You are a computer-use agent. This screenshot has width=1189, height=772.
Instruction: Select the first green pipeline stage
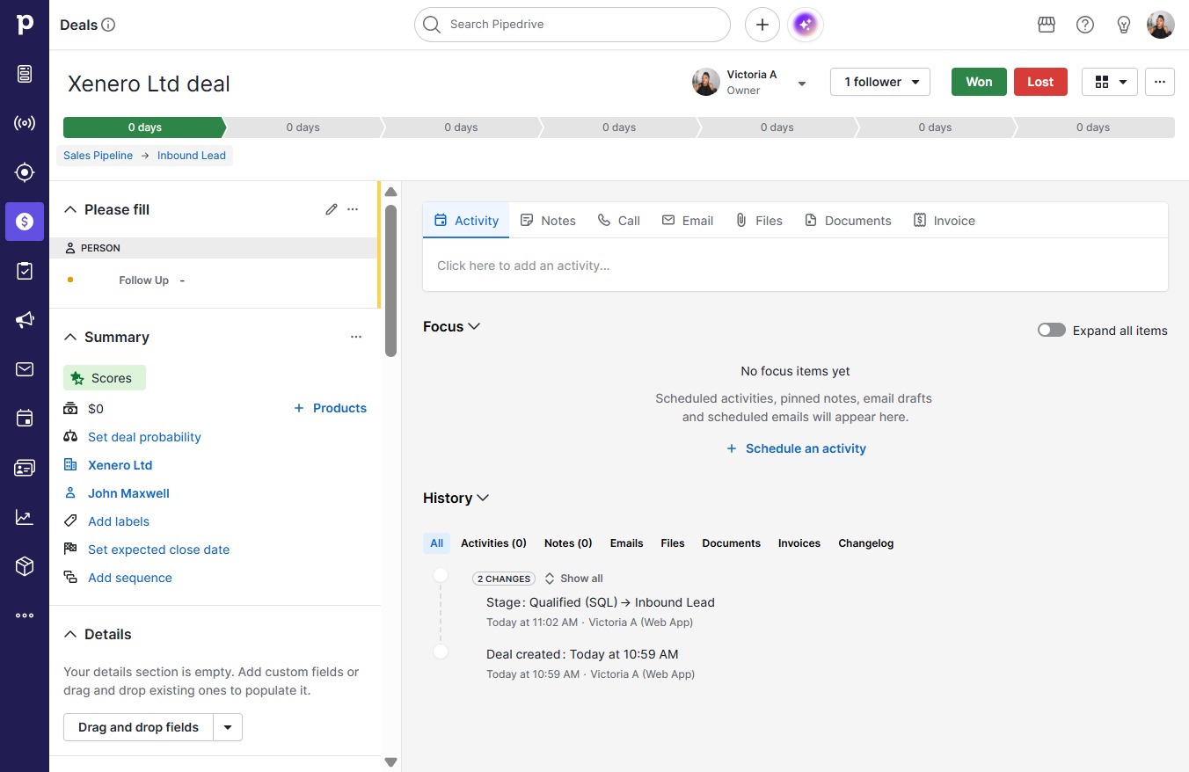(x=144, y=127)
